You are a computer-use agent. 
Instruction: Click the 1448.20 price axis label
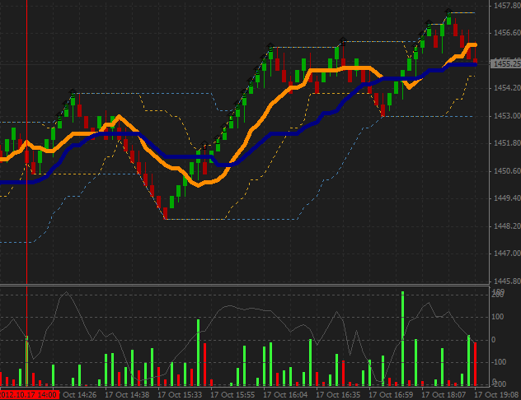[x=507, y=226]
